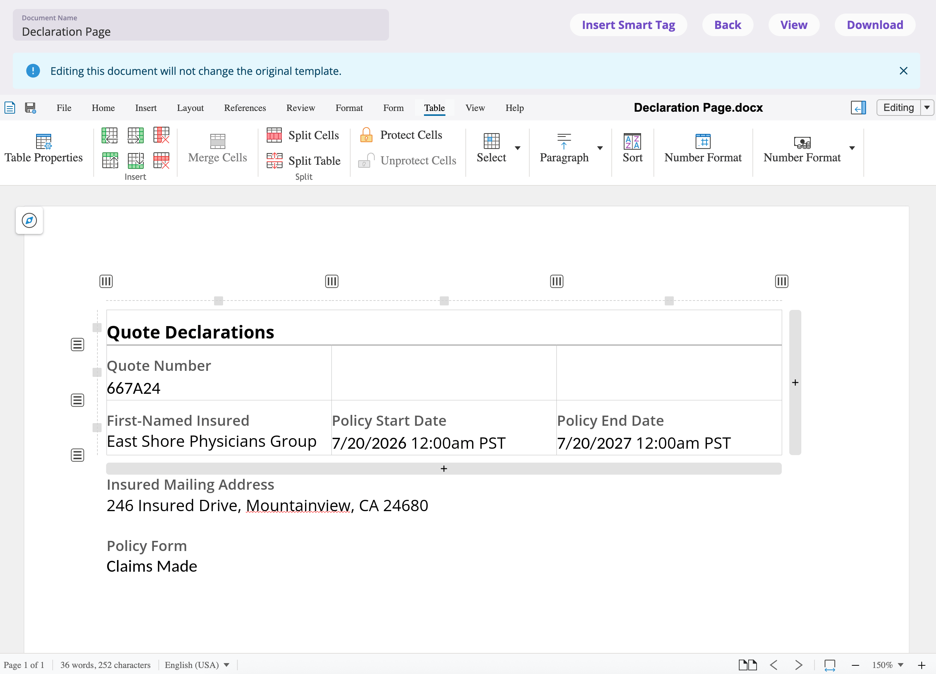This screenshot has width=936, height=674.
Task: Click the purple View button
Action: pos(794,25)
